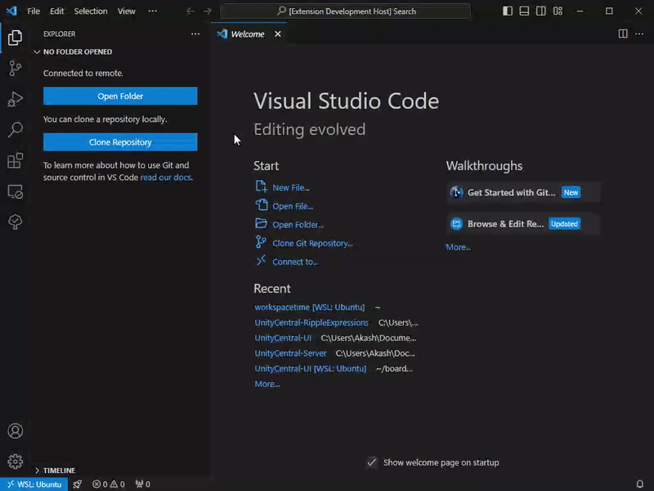
Task: Open the Remote Explorer icon
Action: tap(15, 191)
